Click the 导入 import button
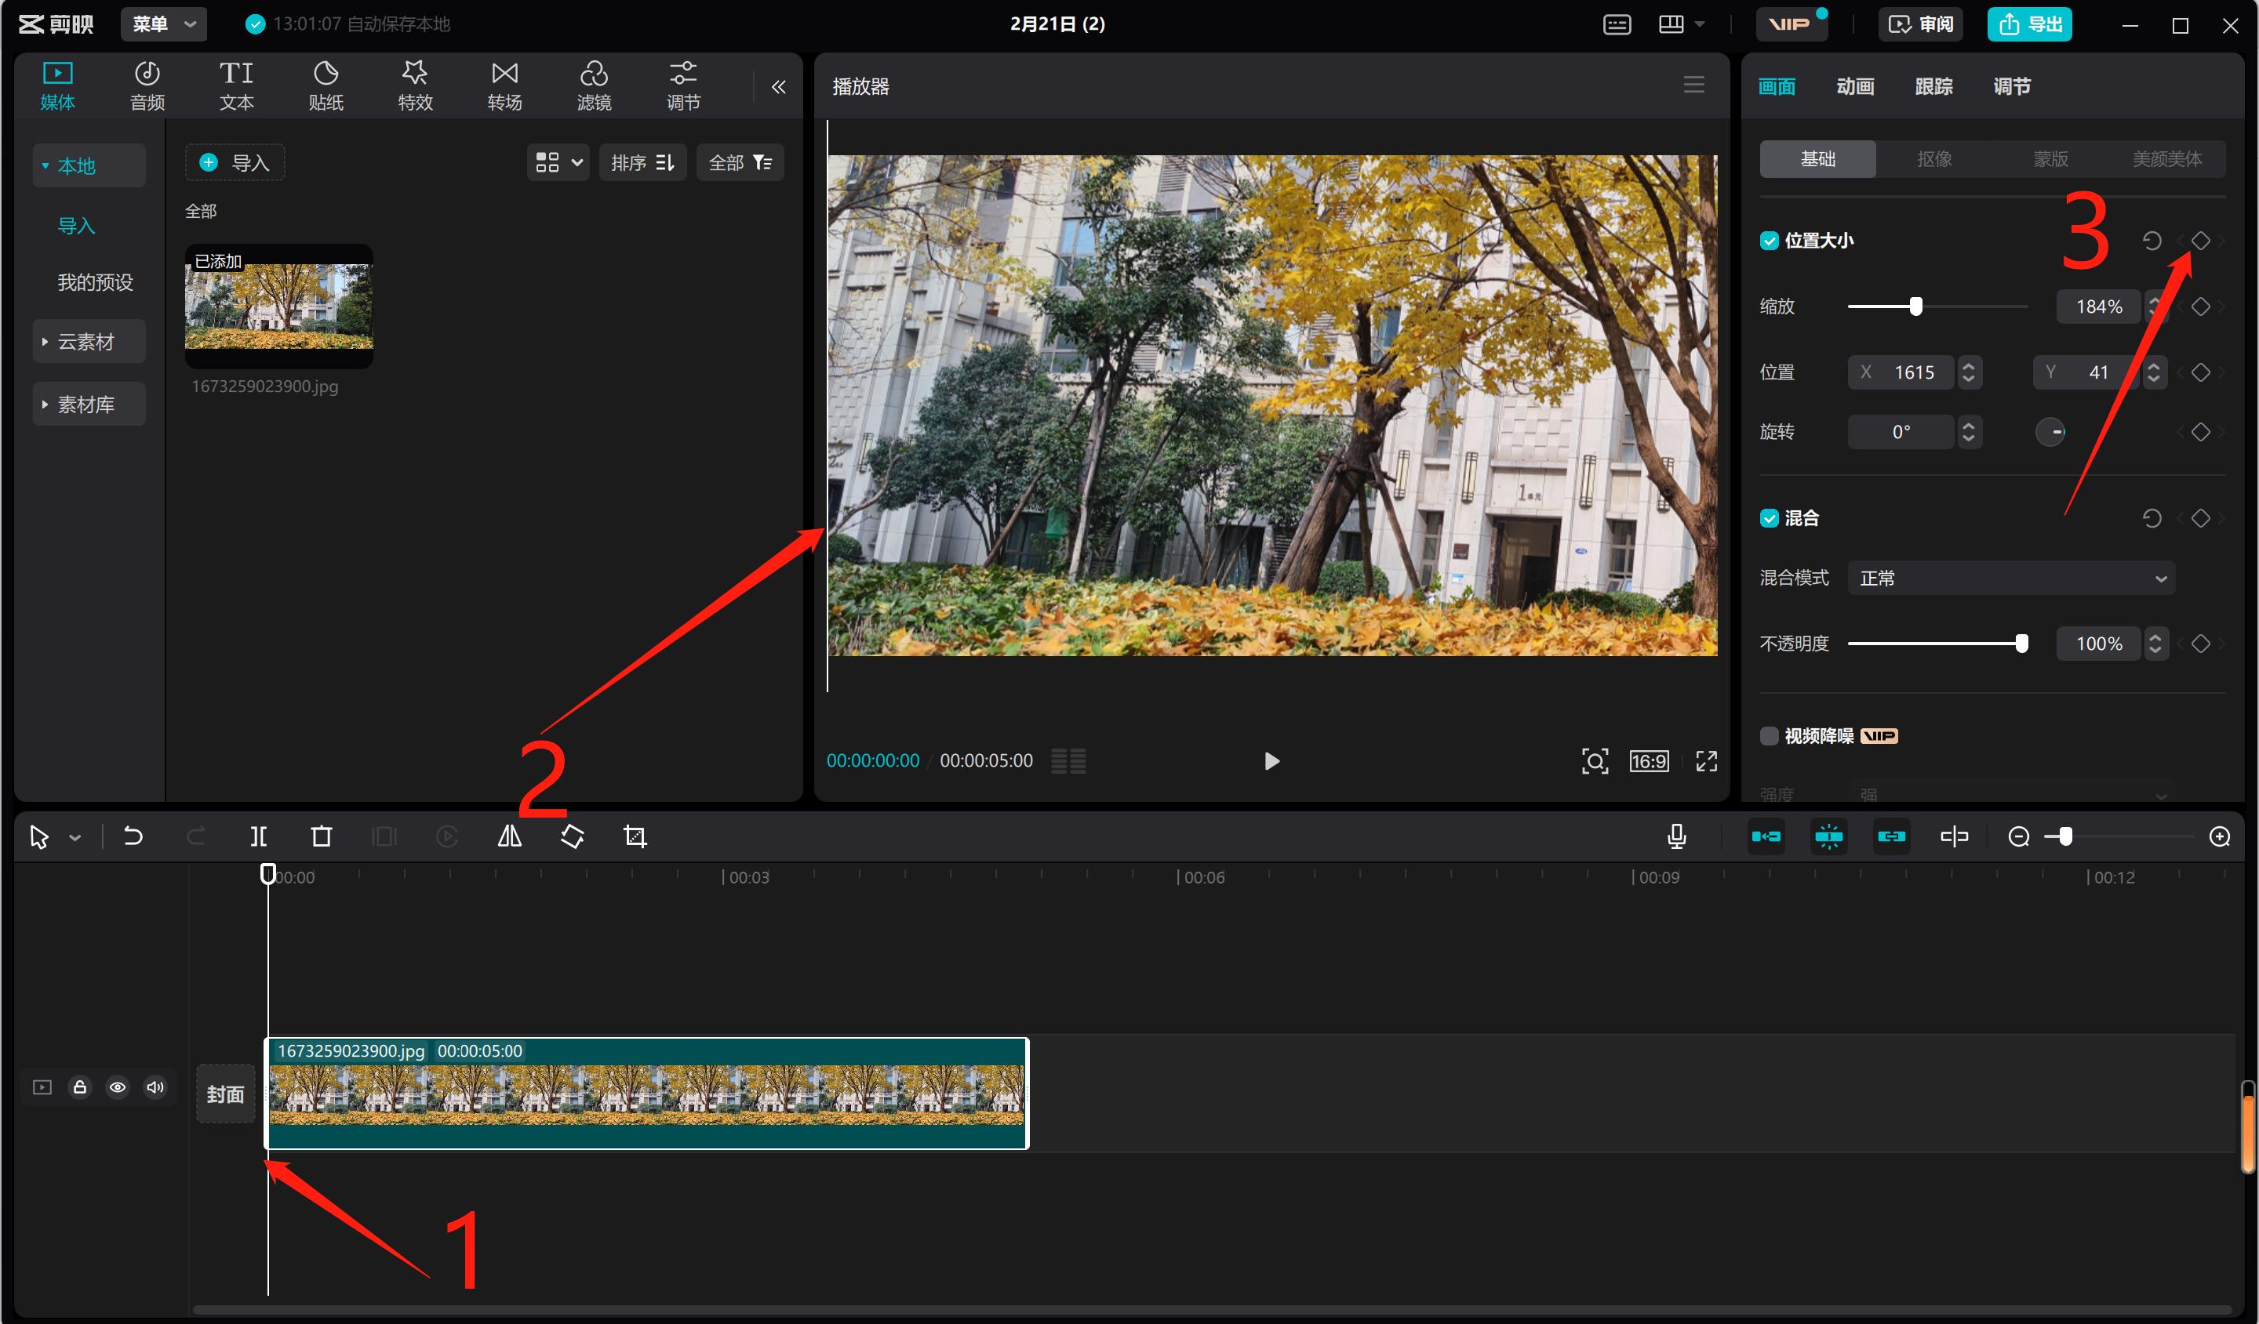The width and height of the screenshot is (2259, 1324). tap(235, 163)
